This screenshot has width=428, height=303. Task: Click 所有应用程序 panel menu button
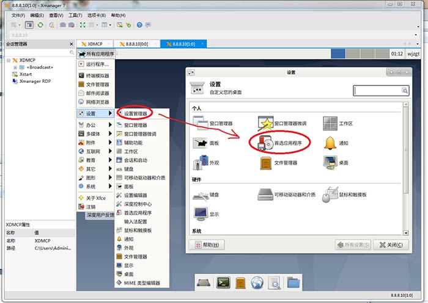click(96, 54)
